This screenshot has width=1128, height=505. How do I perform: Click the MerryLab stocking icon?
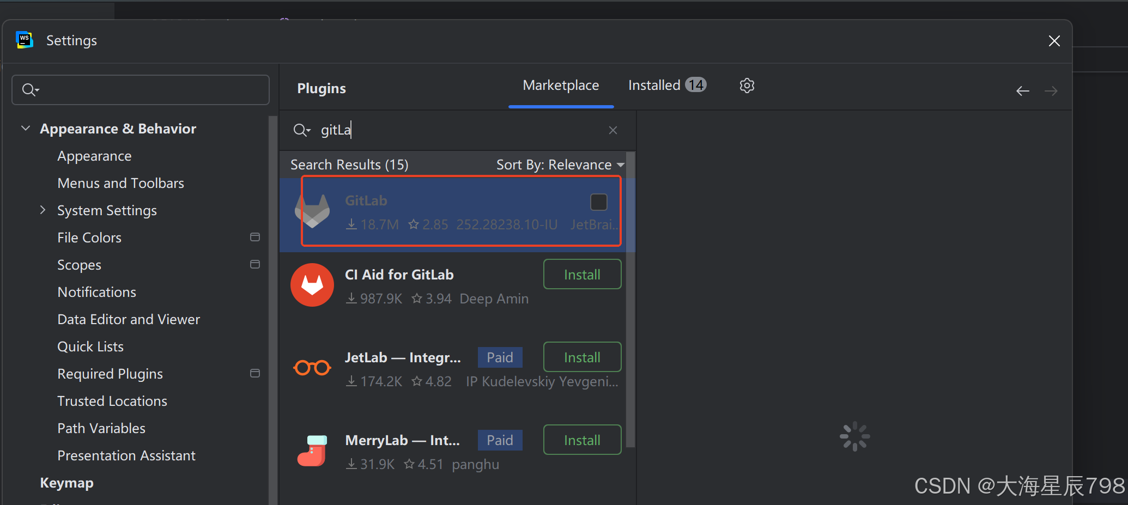pyautogui.click(x=312, y=451)
